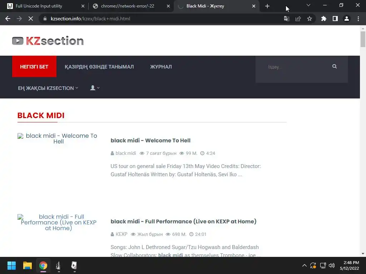The image size is (366, 274).
Task: Click the 4:24 duration text
Action: pos(211,153)
